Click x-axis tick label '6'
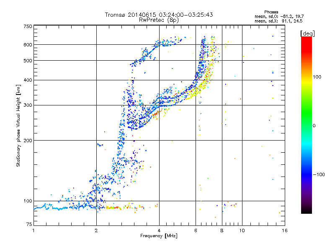Image resolution: width=335 pixels, height=251 pixels. pyautogui.click(x=196, y=231)
